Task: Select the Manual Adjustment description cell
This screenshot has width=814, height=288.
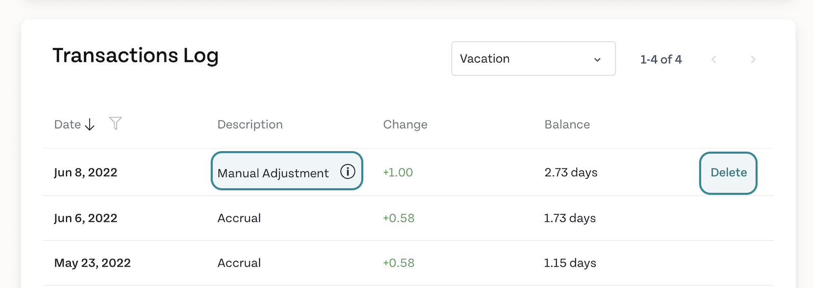Action: click(x=287, y=171)
